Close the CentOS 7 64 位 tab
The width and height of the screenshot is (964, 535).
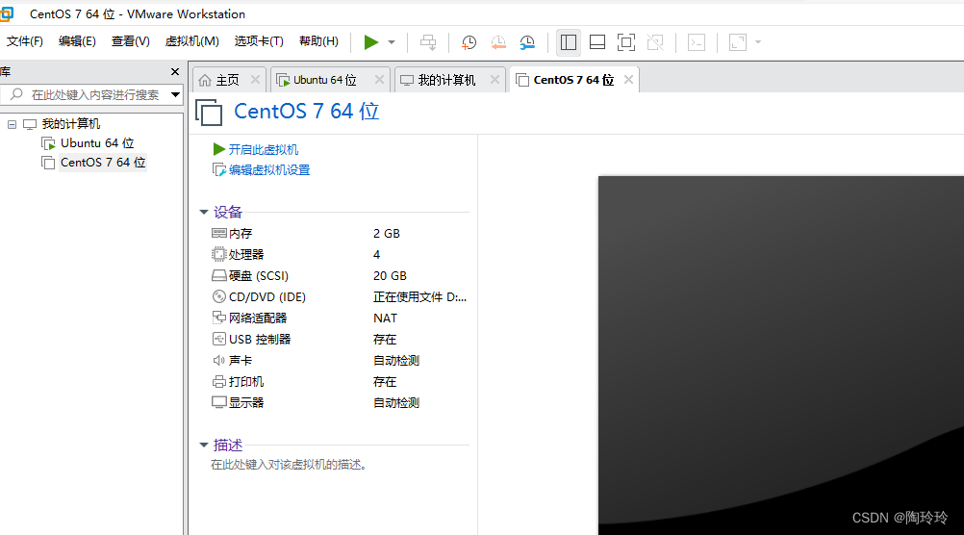(628, 79)
